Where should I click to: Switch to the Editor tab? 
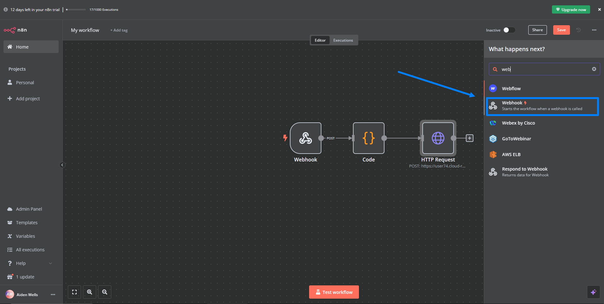(320, 40)
